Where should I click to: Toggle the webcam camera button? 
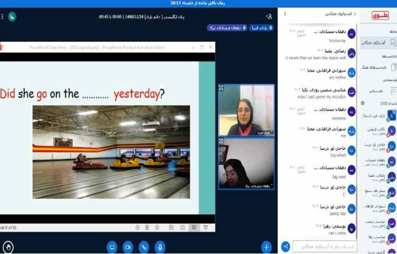pos(128,247)
